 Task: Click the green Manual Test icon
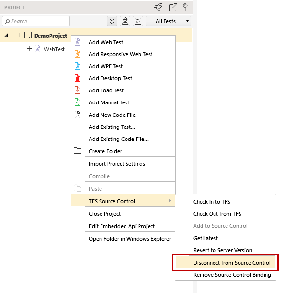(x=77, y=102)
